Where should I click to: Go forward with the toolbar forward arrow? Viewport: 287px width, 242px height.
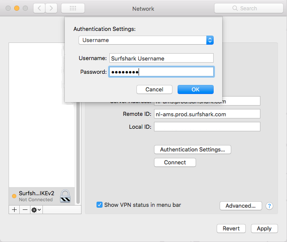(51, 8)
